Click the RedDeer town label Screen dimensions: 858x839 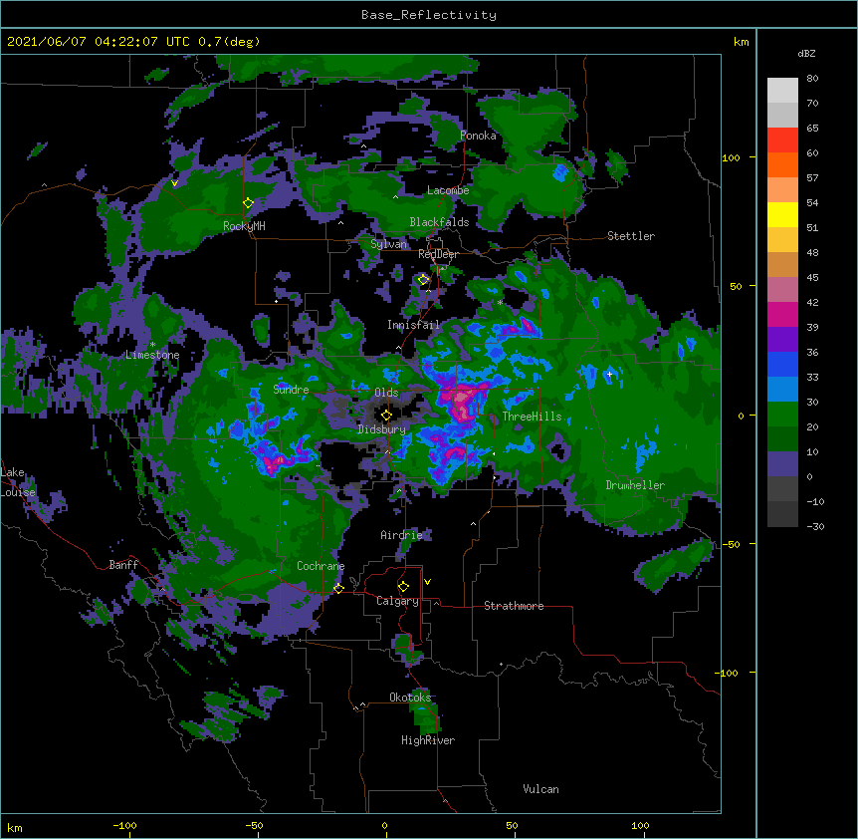coord(438,254)
